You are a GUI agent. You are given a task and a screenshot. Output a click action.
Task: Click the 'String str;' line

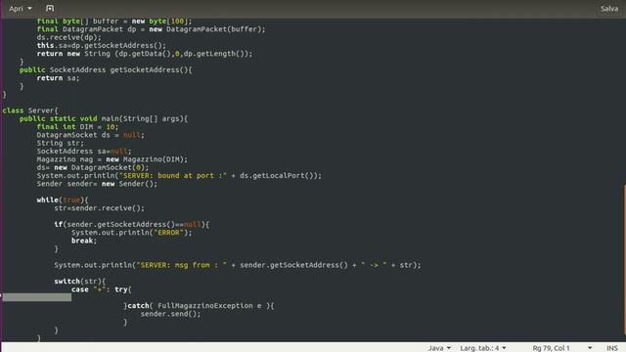click(x=61, y=143)
